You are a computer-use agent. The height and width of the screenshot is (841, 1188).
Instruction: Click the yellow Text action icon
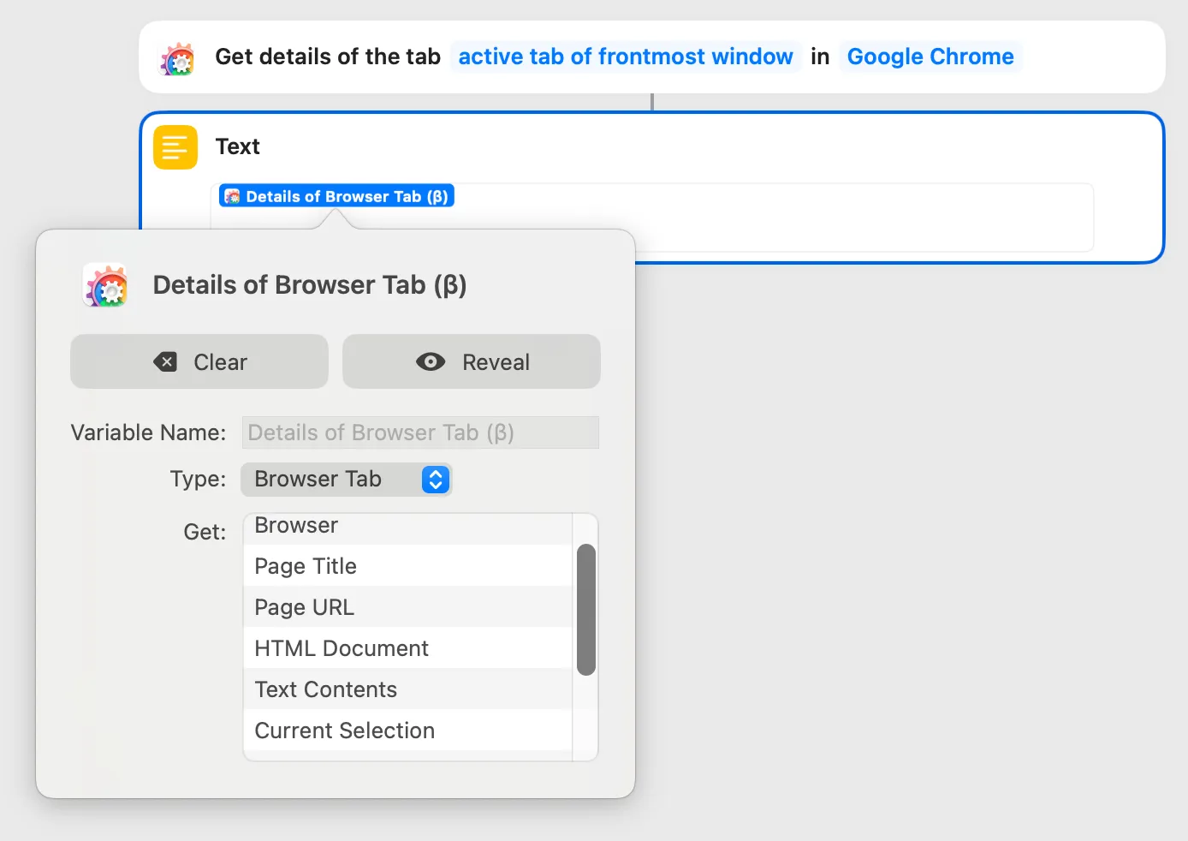pyautogui.click(x=175, y=147)
